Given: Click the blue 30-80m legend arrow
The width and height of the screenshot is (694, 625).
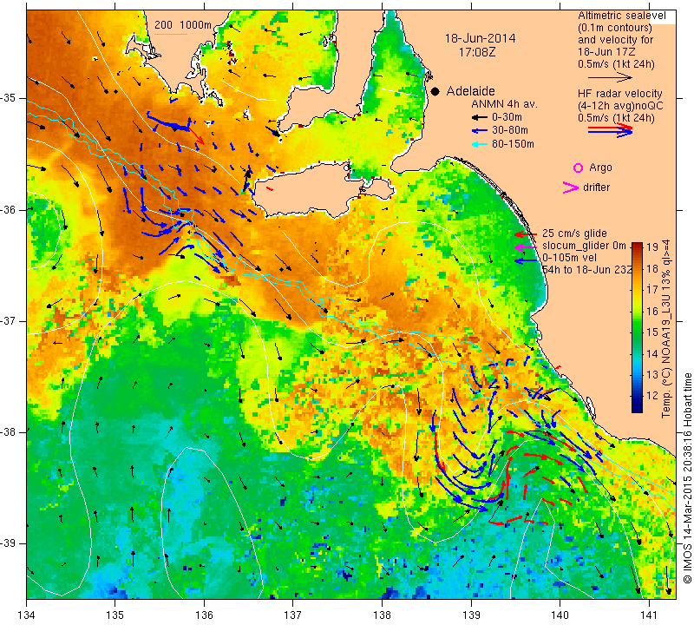Looking at the screenshot, I should point(480,131).
